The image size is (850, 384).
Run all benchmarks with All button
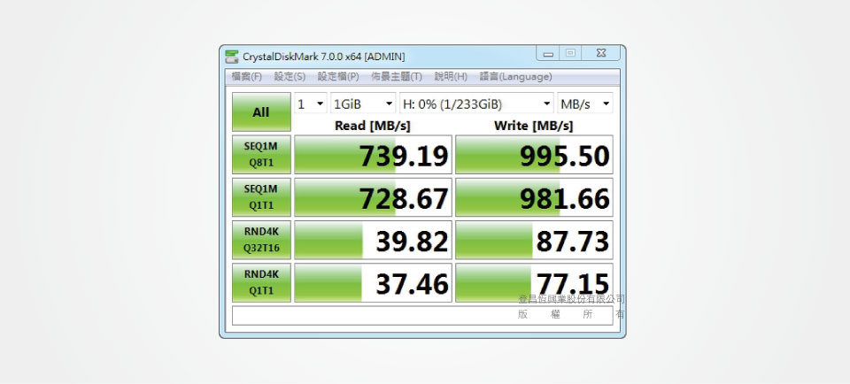click(261, 112)
